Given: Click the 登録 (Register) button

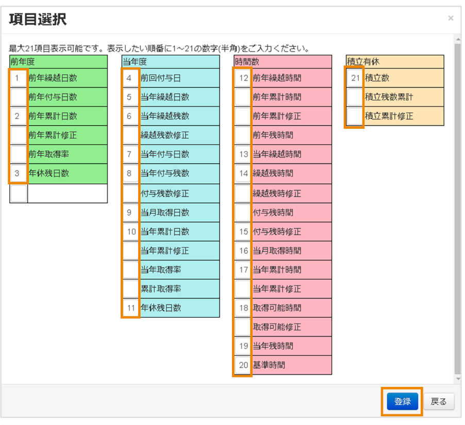Looking at the screenshot, I should pyautogui.click(x=402, y=401).
